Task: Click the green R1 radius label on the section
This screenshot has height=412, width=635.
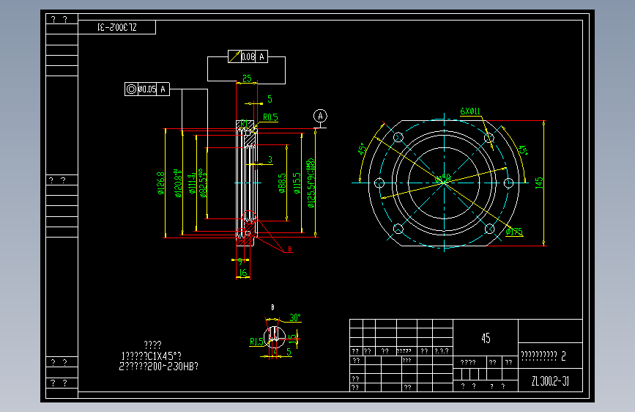Action: pyautogui.click(x=244, y=123)
